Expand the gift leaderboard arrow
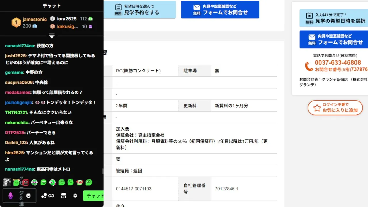Screen dimensions: 368x207 (x=52, y=36)
